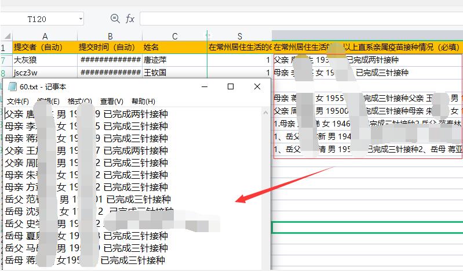Click Notepad line starting 父亲 周
The height and width of the screenshot is (271, 463).
(86, 162)
